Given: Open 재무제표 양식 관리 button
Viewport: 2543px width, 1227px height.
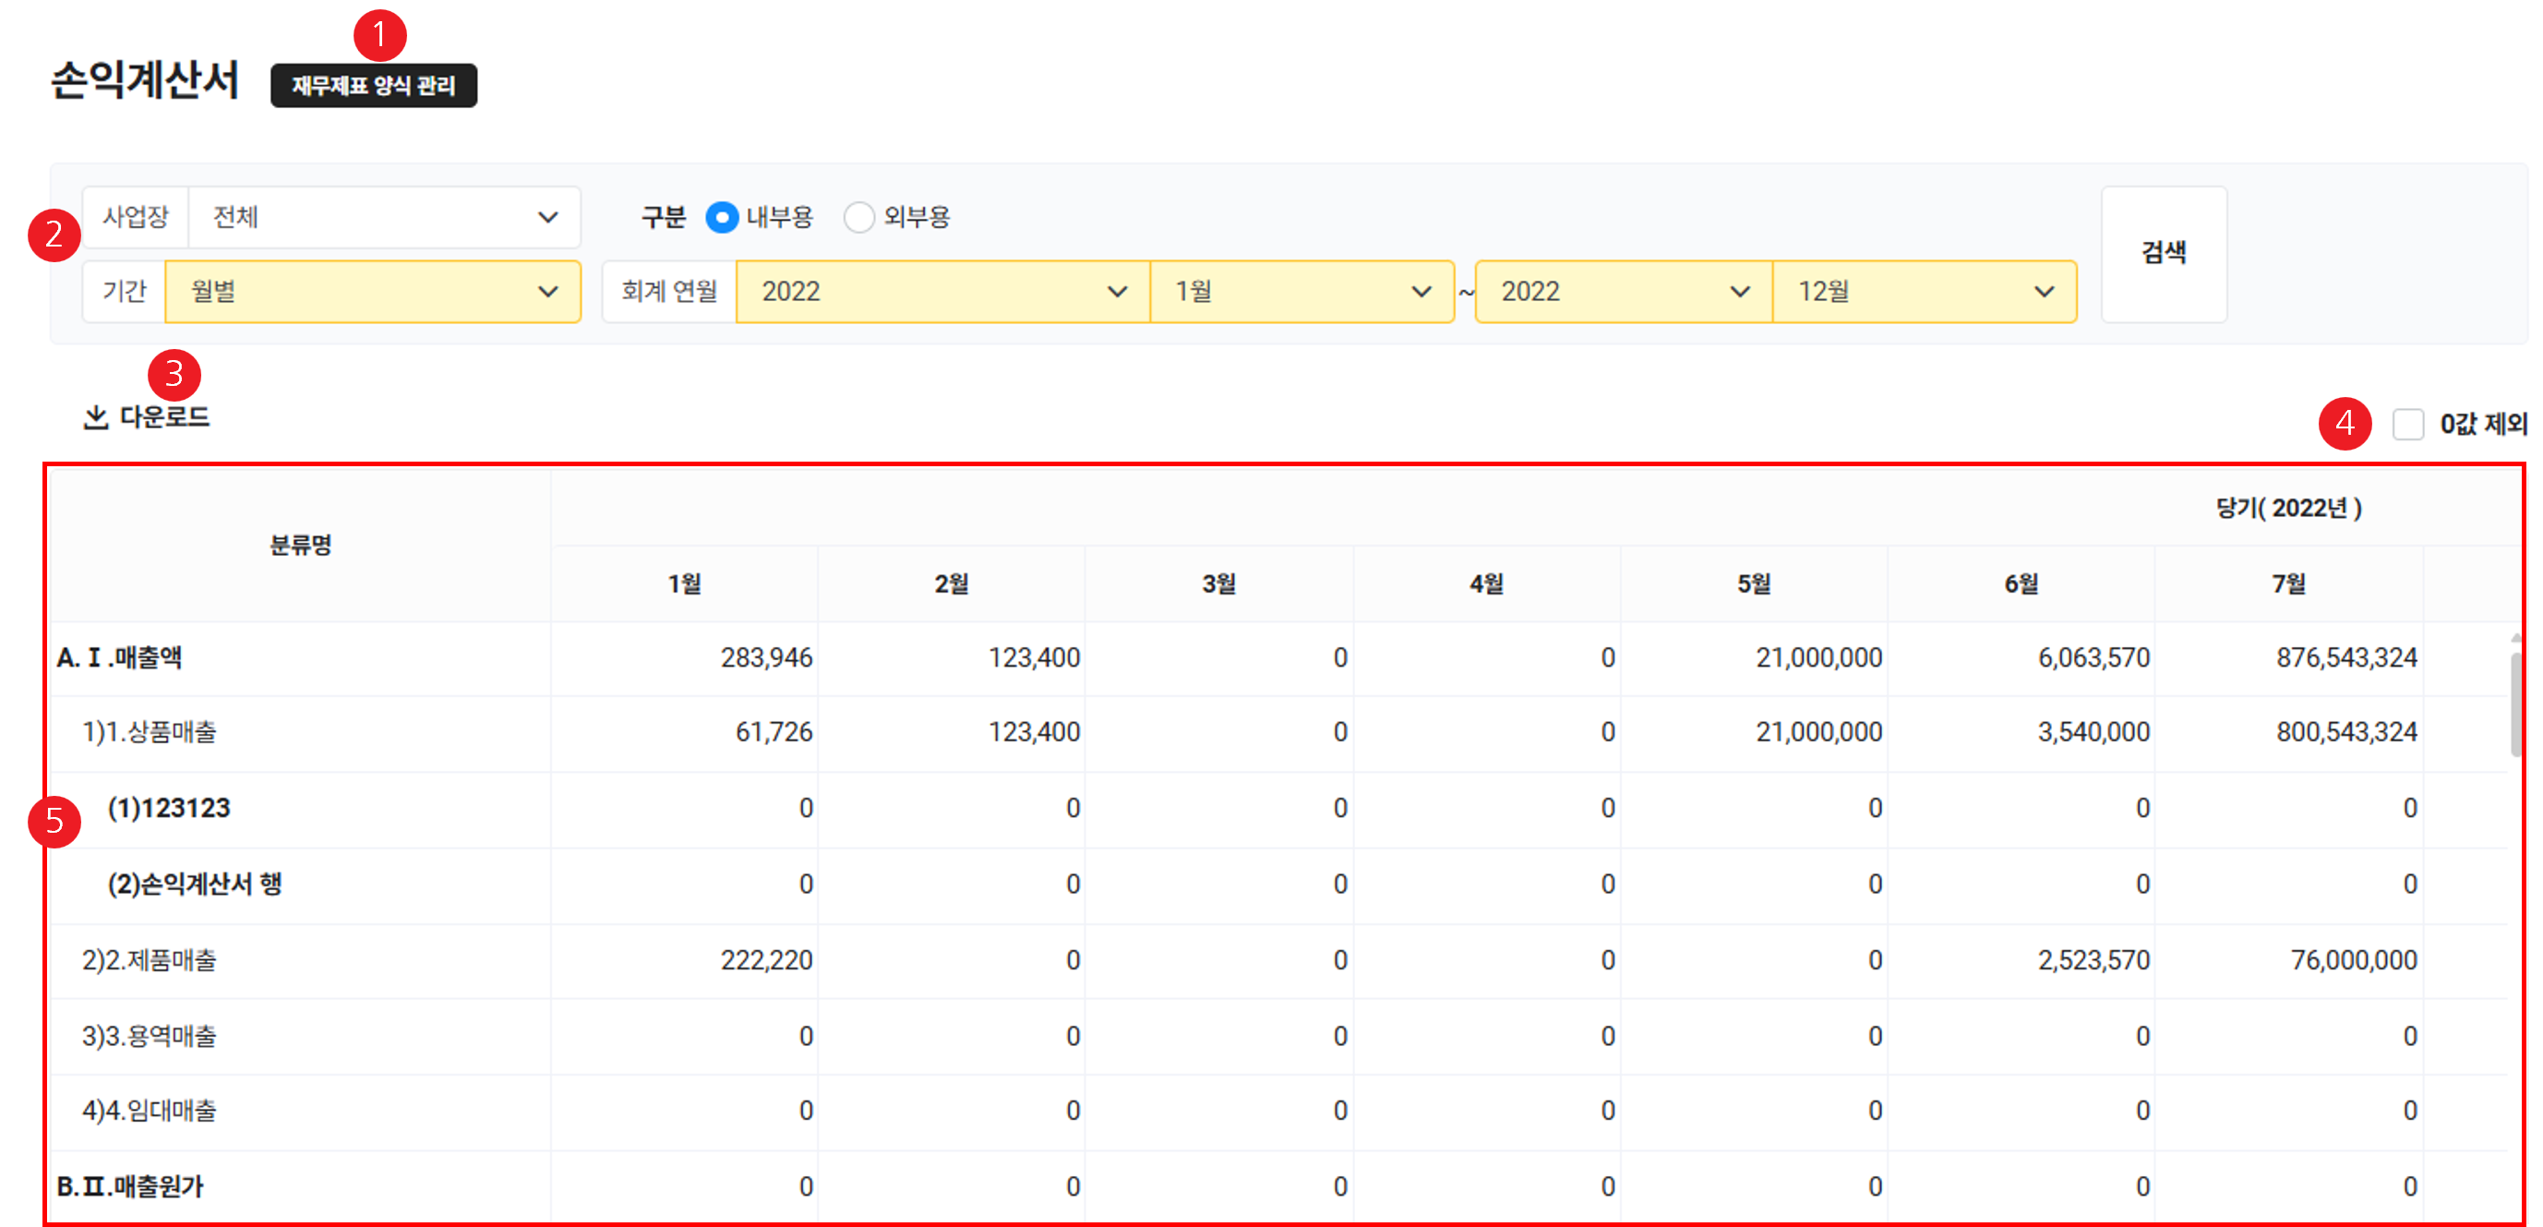Looking at the screenshot, I should [x=373, y=86].
